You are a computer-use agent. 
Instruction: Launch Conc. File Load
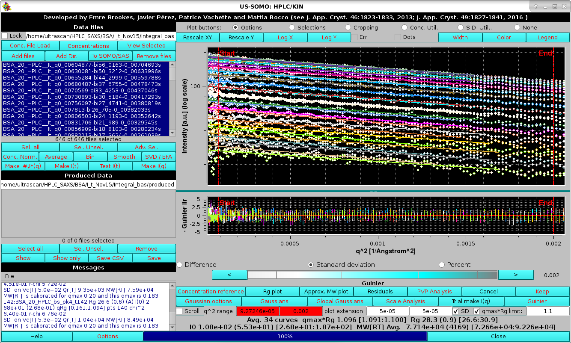(30, 45)
